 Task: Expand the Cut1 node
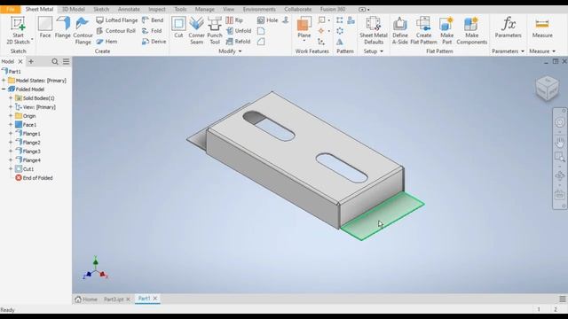11,169
